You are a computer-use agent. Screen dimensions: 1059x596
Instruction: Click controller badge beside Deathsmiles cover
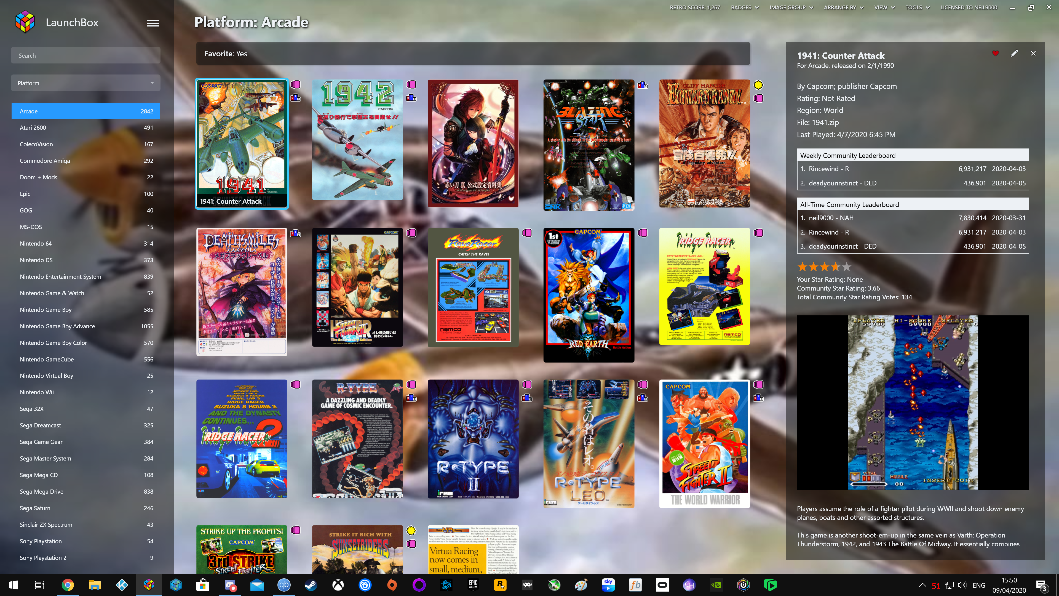tap(296, 234)
